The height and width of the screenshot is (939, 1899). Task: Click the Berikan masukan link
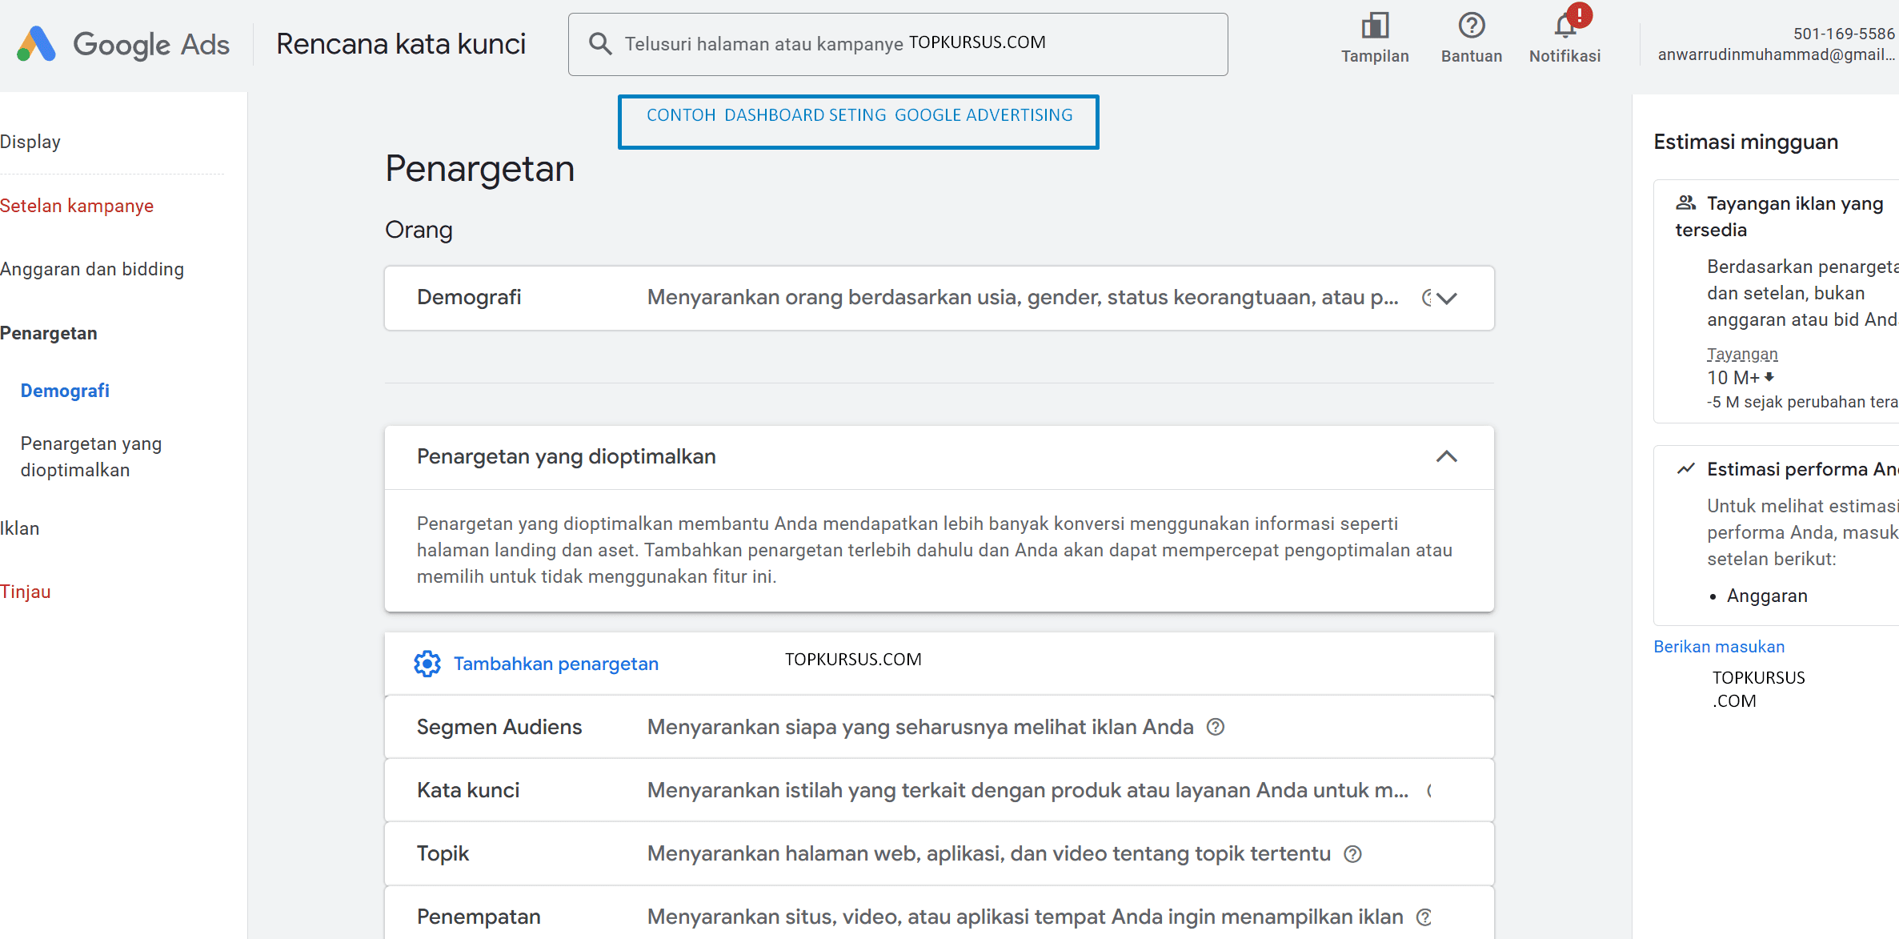pyautogui.click(x=1719, y=647)
